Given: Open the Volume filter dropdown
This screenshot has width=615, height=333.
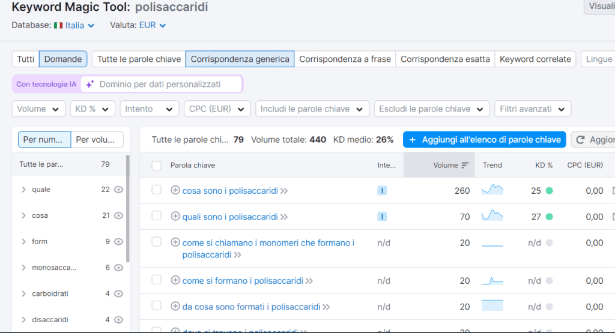Looking at the screenshot, I should (38, 109).
